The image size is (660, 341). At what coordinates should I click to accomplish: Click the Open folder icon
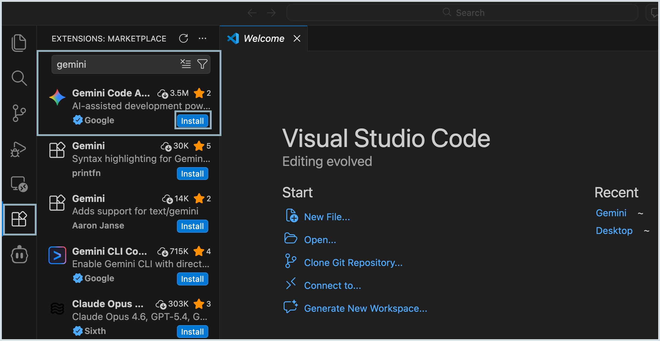pos(291,238)
